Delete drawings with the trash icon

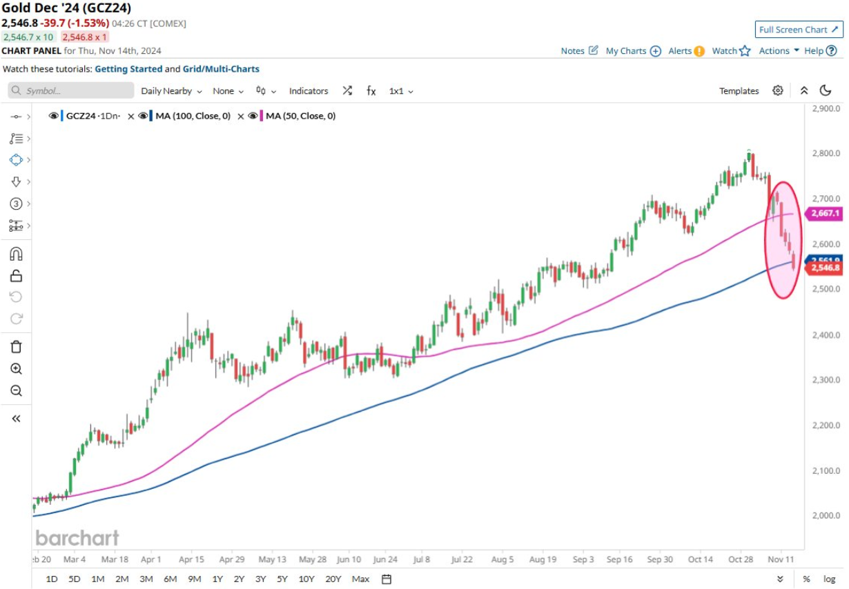point(16,346)
